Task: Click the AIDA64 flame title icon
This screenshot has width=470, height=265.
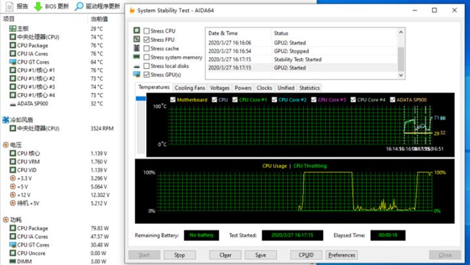Action: point(132,10)
